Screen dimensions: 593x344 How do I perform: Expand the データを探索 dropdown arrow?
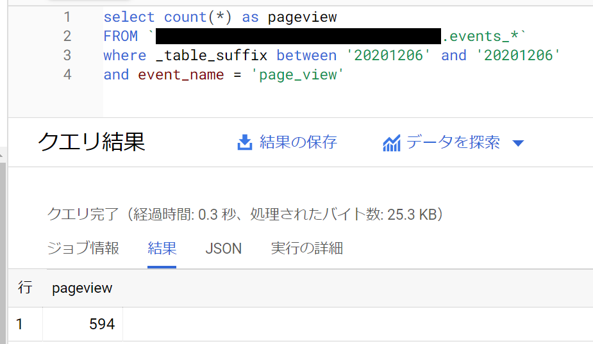coord(518,143)
